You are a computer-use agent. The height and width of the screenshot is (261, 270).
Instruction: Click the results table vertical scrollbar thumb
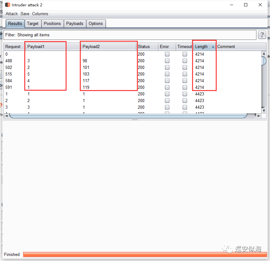264,61
